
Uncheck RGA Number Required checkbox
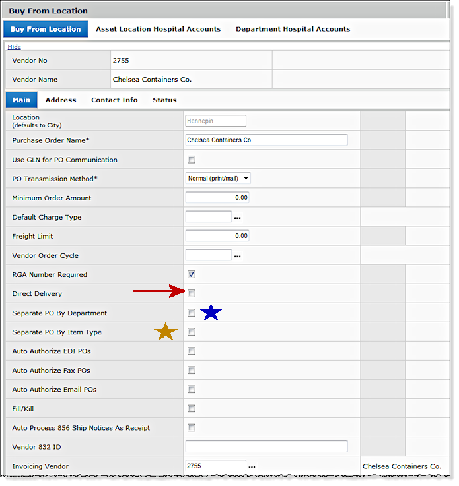pos(192,274)
